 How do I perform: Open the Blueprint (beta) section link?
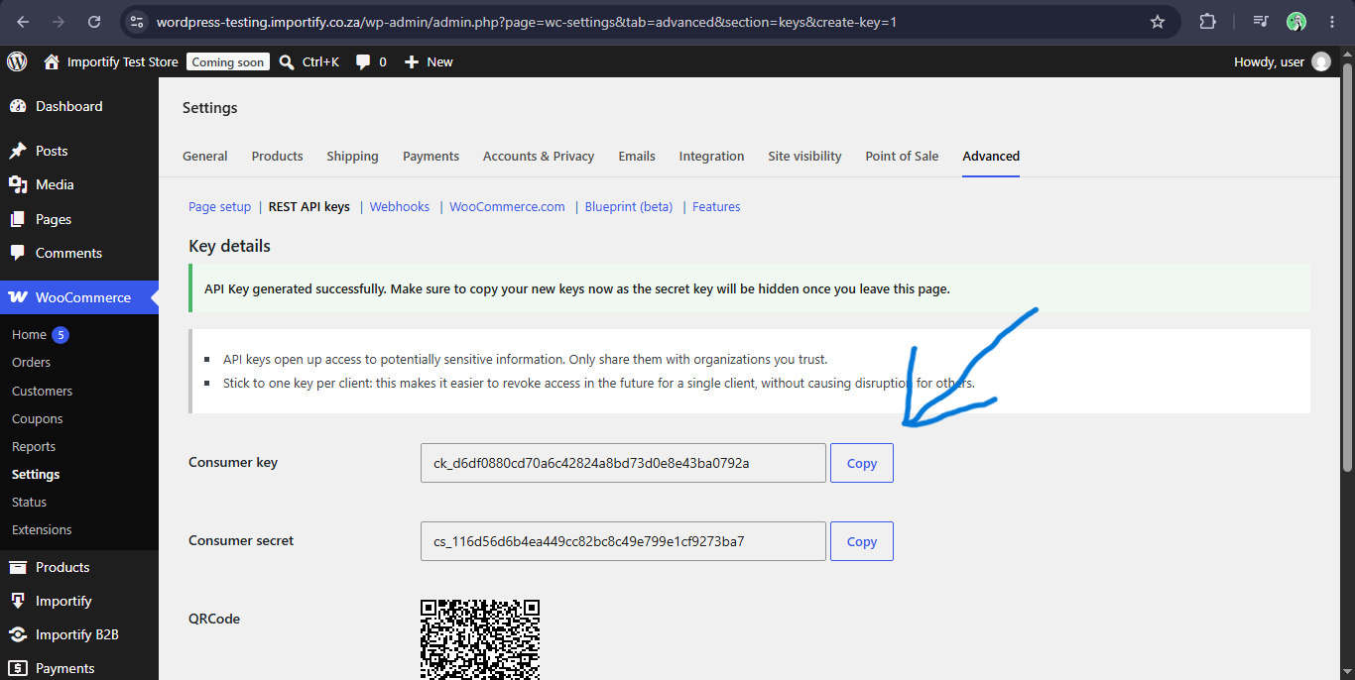(629, 207)
